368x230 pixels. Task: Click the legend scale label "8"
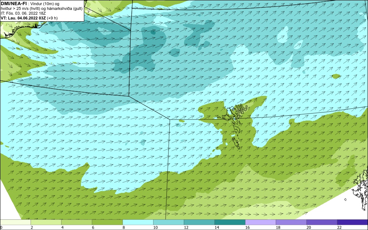pos(124,228)
